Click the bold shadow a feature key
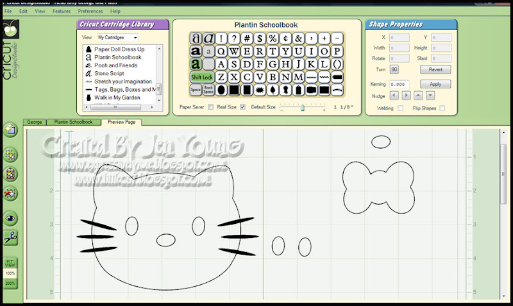This screenshot has width=513, height=306. pos(196,51)
